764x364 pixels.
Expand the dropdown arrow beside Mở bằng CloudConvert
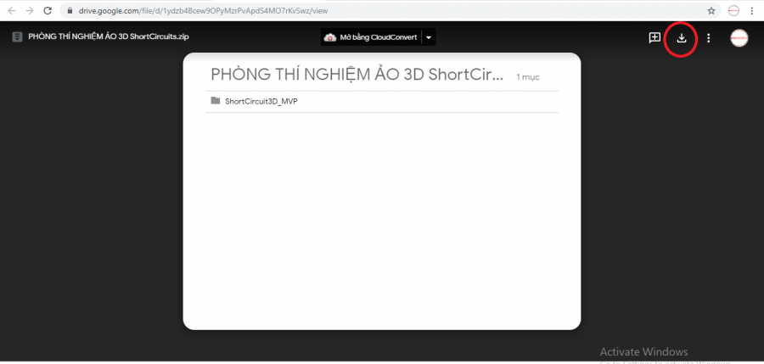coord(429,37)
